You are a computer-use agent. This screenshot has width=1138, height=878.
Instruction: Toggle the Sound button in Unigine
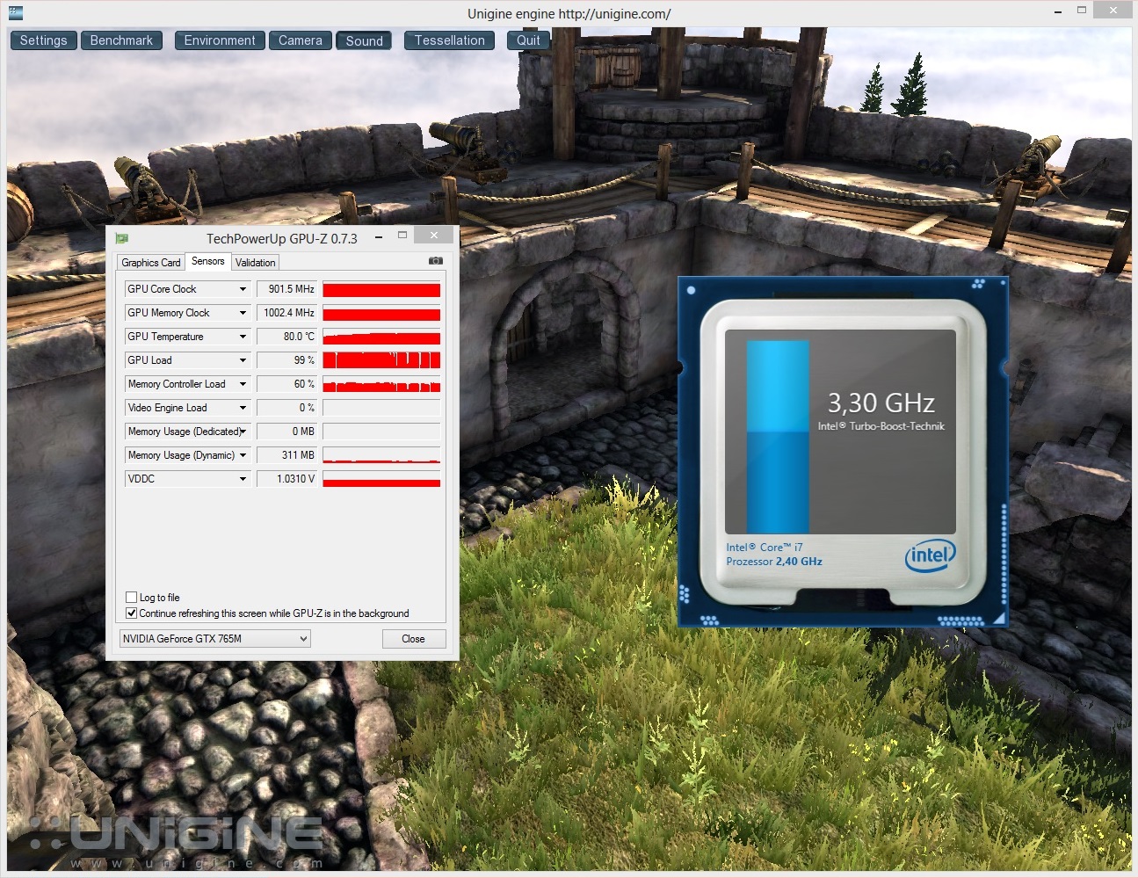365,40
